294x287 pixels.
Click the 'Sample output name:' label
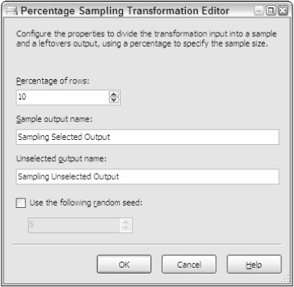[x=54, y=119]
